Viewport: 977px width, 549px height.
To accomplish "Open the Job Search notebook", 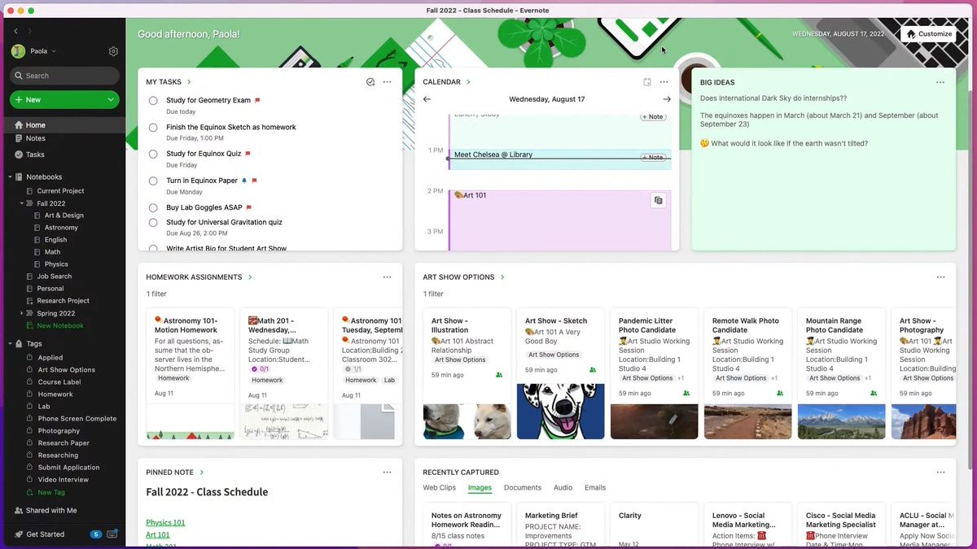I will (x=54, y=277).
